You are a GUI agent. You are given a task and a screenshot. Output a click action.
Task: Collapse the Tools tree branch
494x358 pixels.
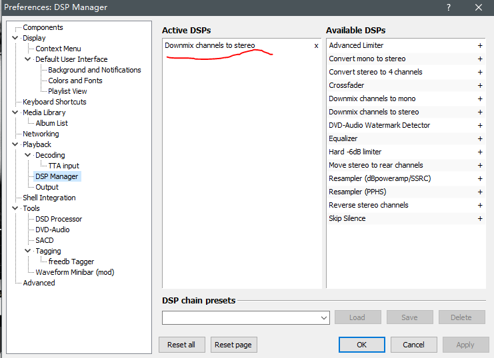pyautogui.click(x=15, y=208)
